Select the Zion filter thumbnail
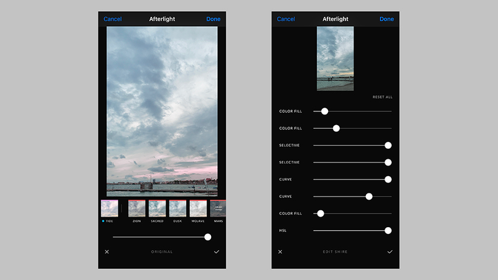The width and height of the screenshot is (498, 280). pos(137,208)
